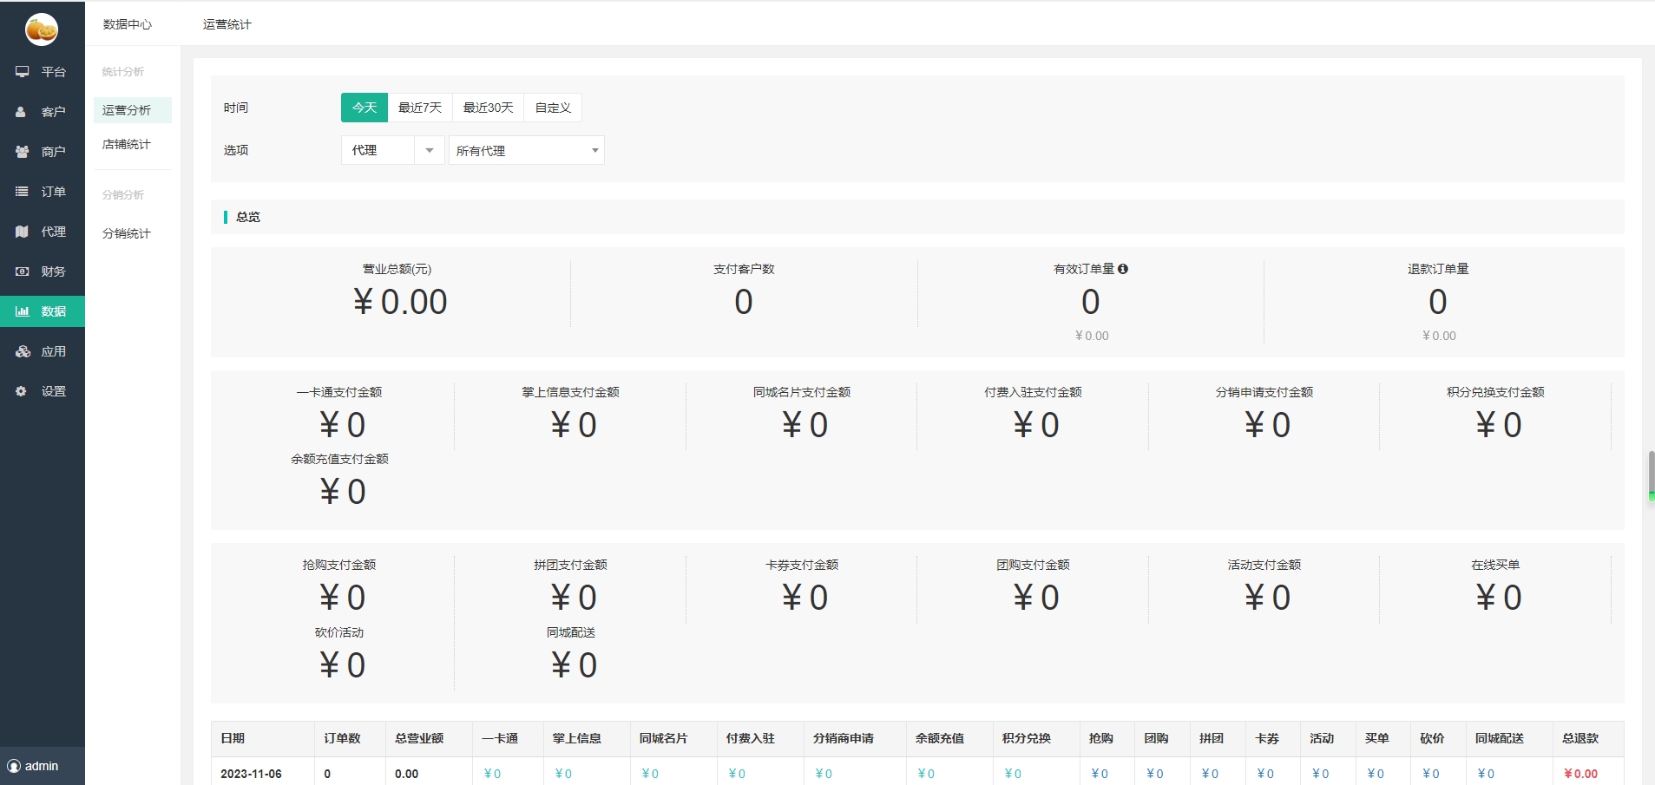1655x785 pixels.
Task: Click the 运营统计 tab heading
Action: tap(227, 24)
